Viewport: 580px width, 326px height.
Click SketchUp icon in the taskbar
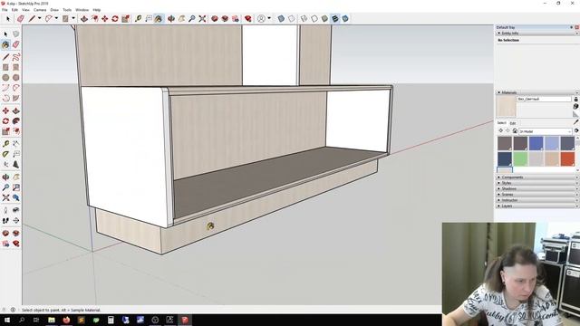(185, 320)
